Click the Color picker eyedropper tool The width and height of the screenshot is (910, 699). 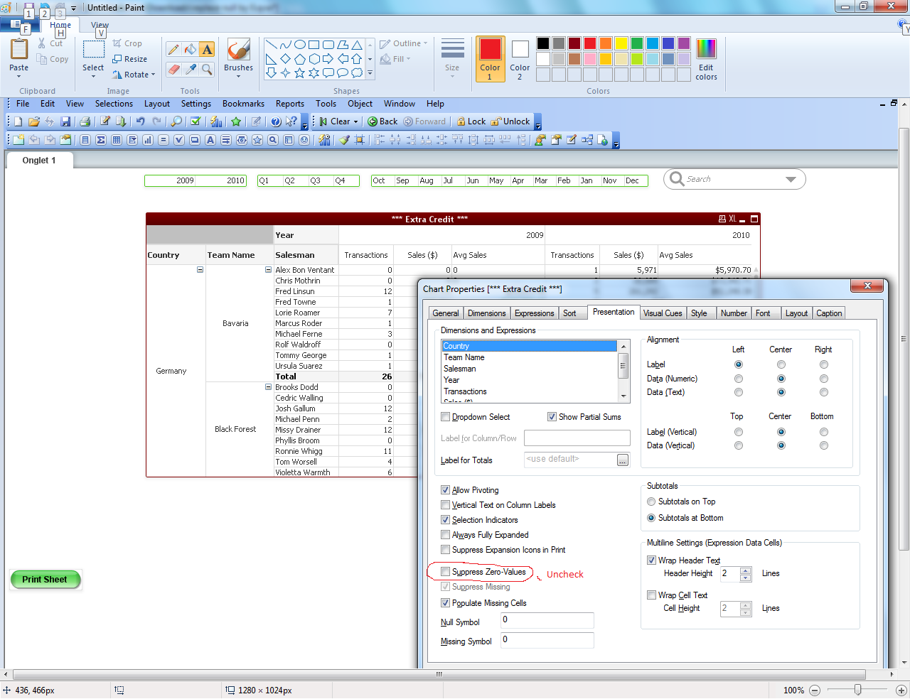click(x=190, y=69)
